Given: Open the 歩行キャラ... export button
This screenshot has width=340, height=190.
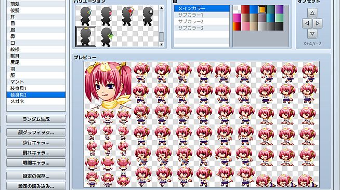Looking at the screenshot, I should click(x=36, y=143).
